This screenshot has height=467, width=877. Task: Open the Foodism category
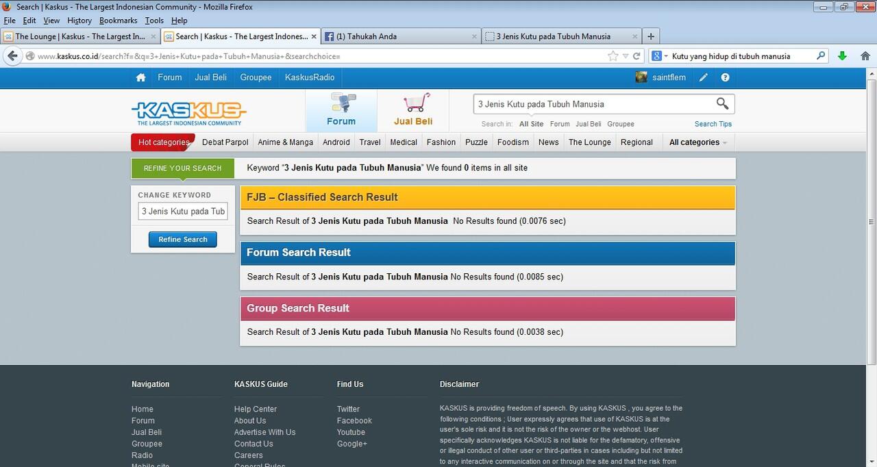pos(513,142)
